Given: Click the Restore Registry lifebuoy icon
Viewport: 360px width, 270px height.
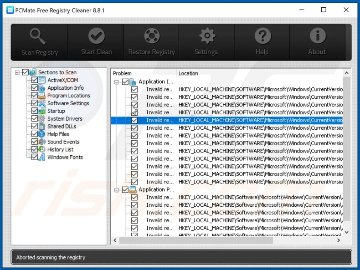Looking at the screenshot, I should 152,36.
